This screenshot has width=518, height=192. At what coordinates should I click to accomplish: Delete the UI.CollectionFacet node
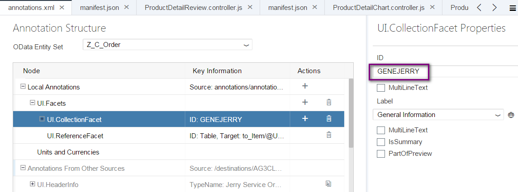pos(329,118)
